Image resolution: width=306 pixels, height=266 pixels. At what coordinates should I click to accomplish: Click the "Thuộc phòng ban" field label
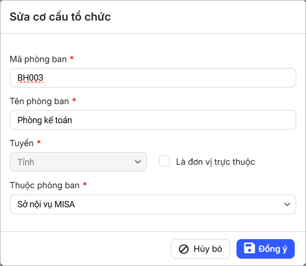click(45, 185)
